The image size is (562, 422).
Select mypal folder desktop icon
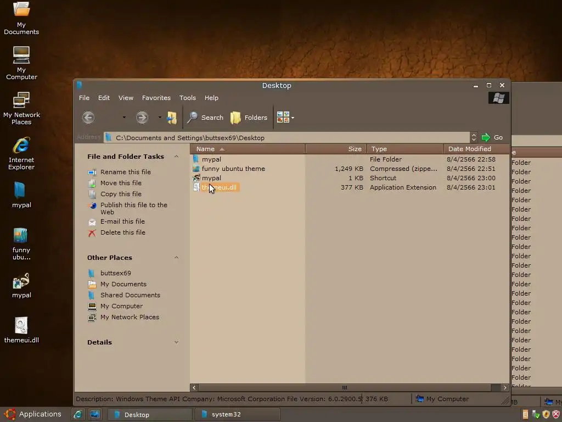click(x=21, y=195)
